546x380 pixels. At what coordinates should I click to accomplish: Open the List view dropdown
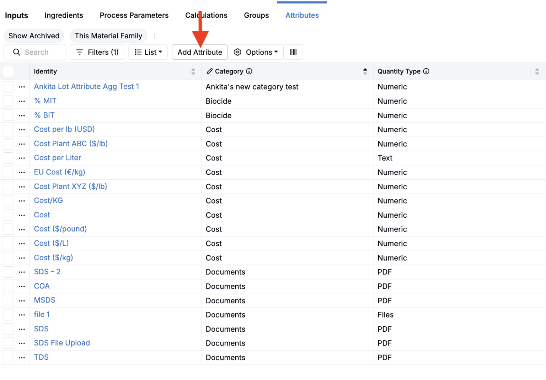[x=148, y=52]
